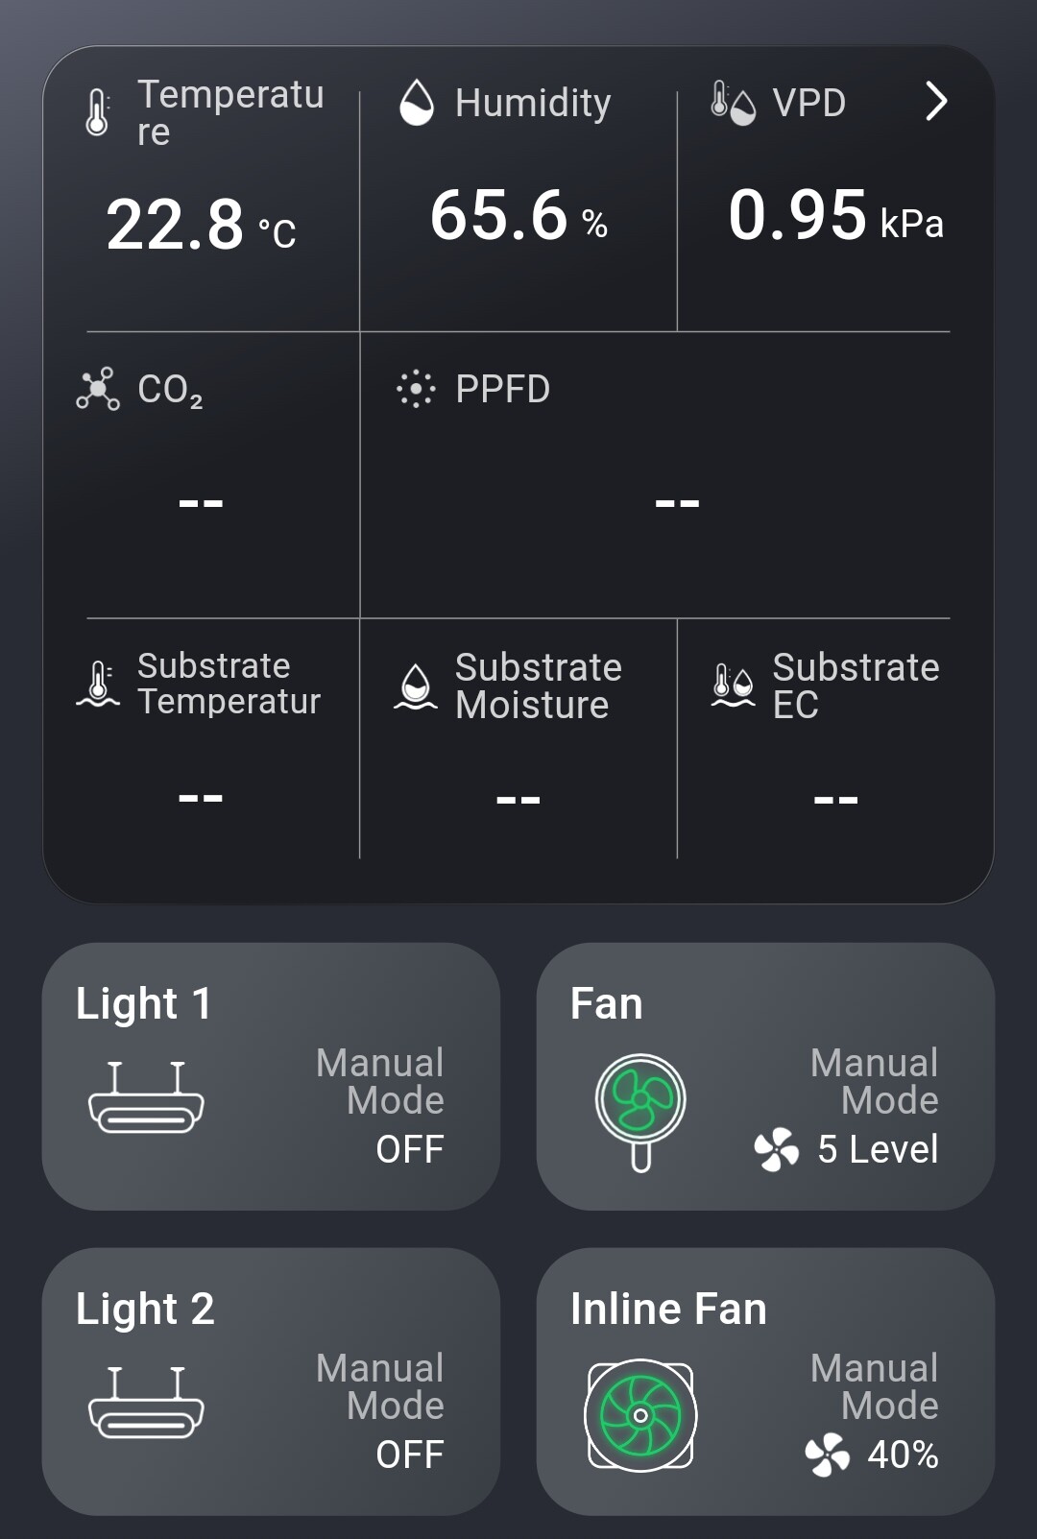Tap the Substrate EC icon
The image size is (1037, 1539).
(x=733, y=685)
